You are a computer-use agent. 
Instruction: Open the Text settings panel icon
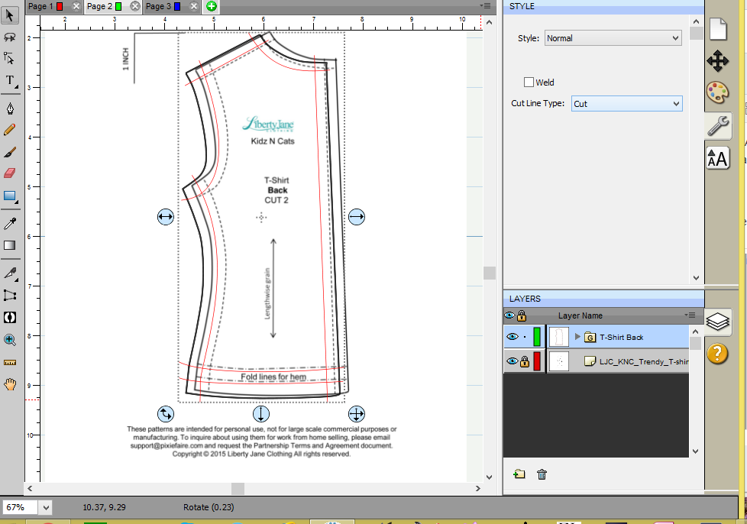pyautogui.click(x=717, y=158)
